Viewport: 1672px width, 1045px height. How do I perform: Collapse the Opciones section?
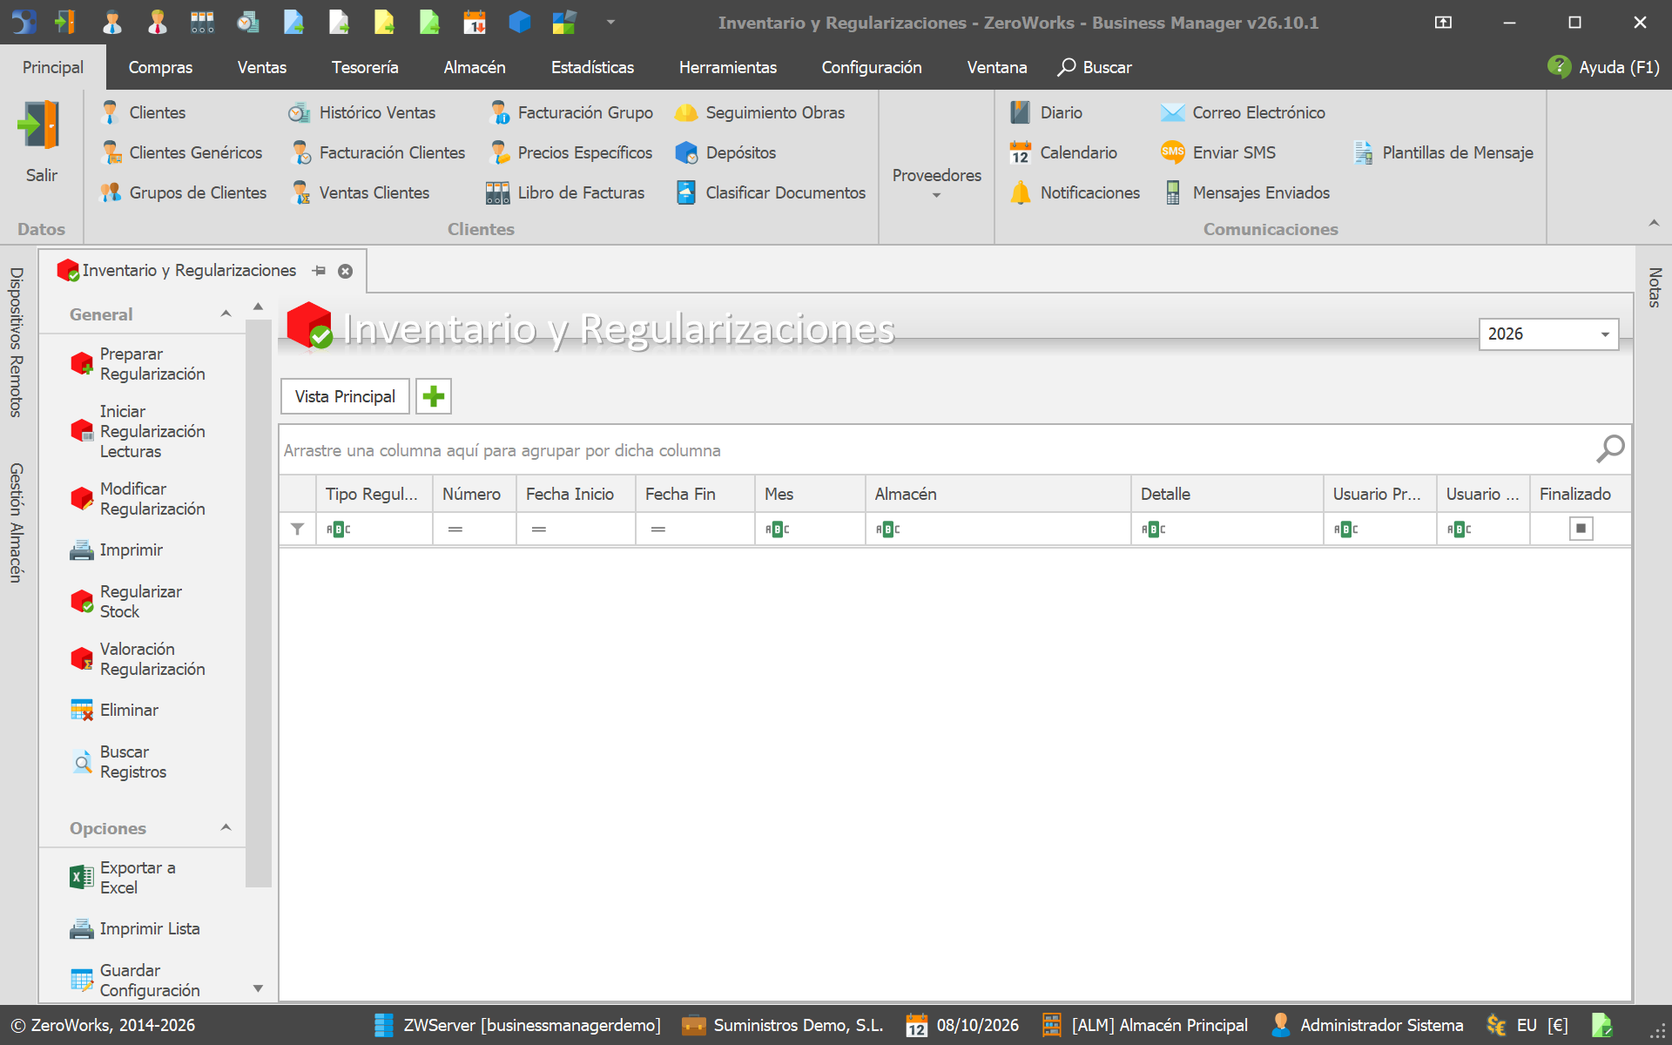click(226, 828)
